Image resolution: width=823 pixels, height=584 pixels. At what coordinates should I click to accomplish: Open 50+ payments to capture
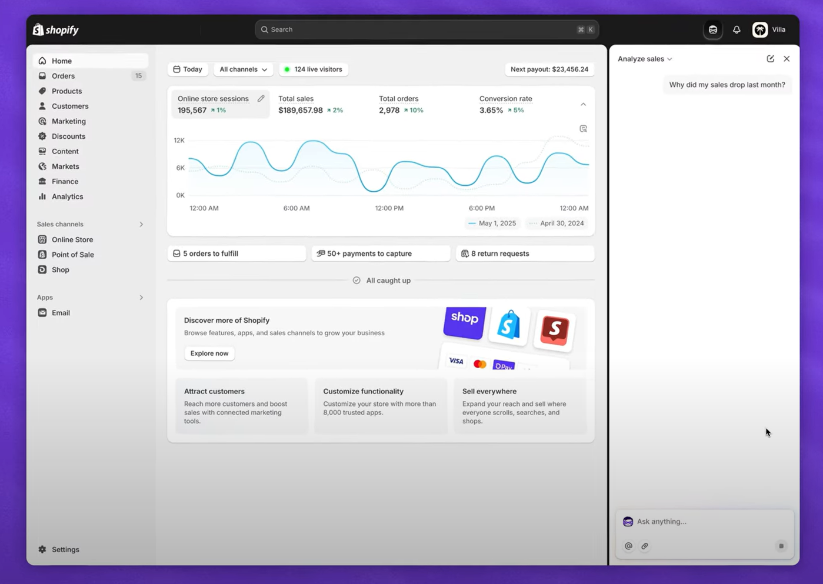(381, 253)
